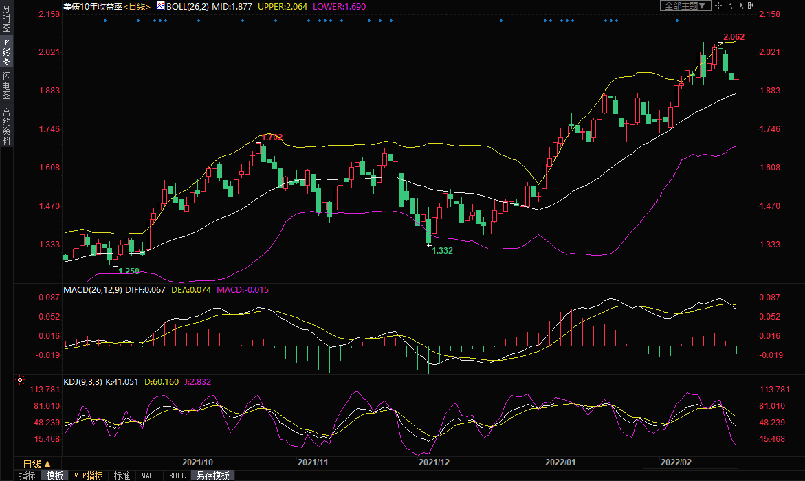The image size is (805, 481).
Task: Apply the BOLL template
Action: coord(177,476)
